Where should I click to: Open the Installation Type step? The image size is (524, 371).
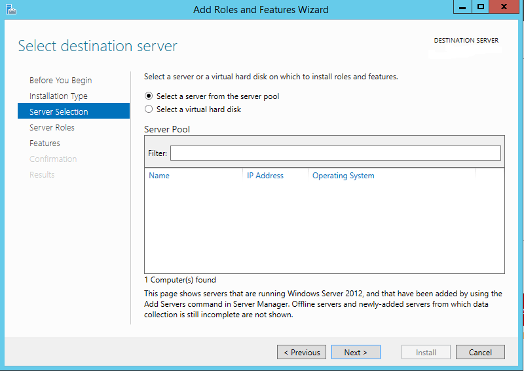58,96
